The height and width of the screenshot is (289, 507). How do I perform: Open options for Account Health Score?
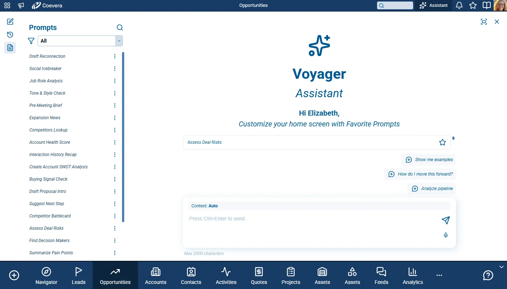pos(115,142)
